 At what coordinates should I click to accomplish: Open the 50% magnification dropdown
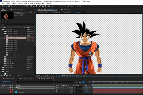[x=40, y=75]
